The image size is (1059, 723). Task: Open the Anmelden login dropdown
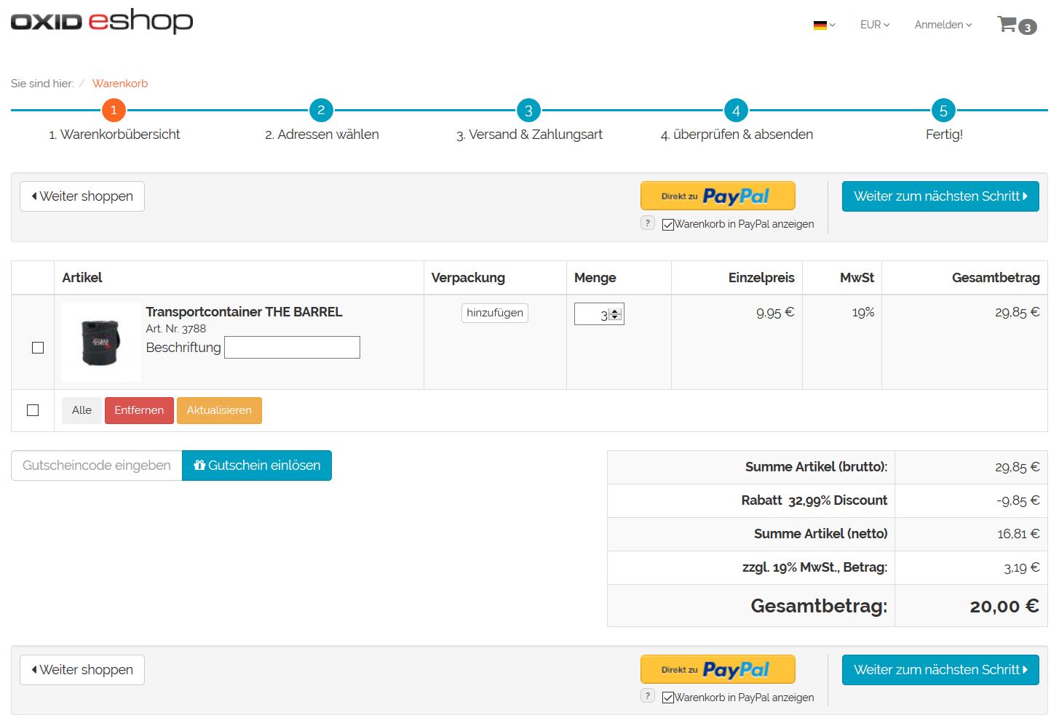[943, 25]
